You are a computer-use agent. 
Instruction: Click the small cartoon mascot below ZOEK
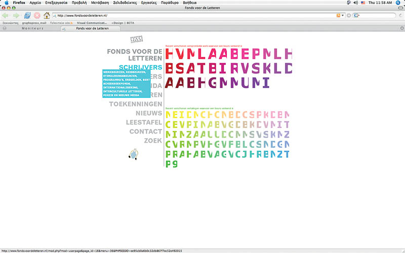coord(134,154)
